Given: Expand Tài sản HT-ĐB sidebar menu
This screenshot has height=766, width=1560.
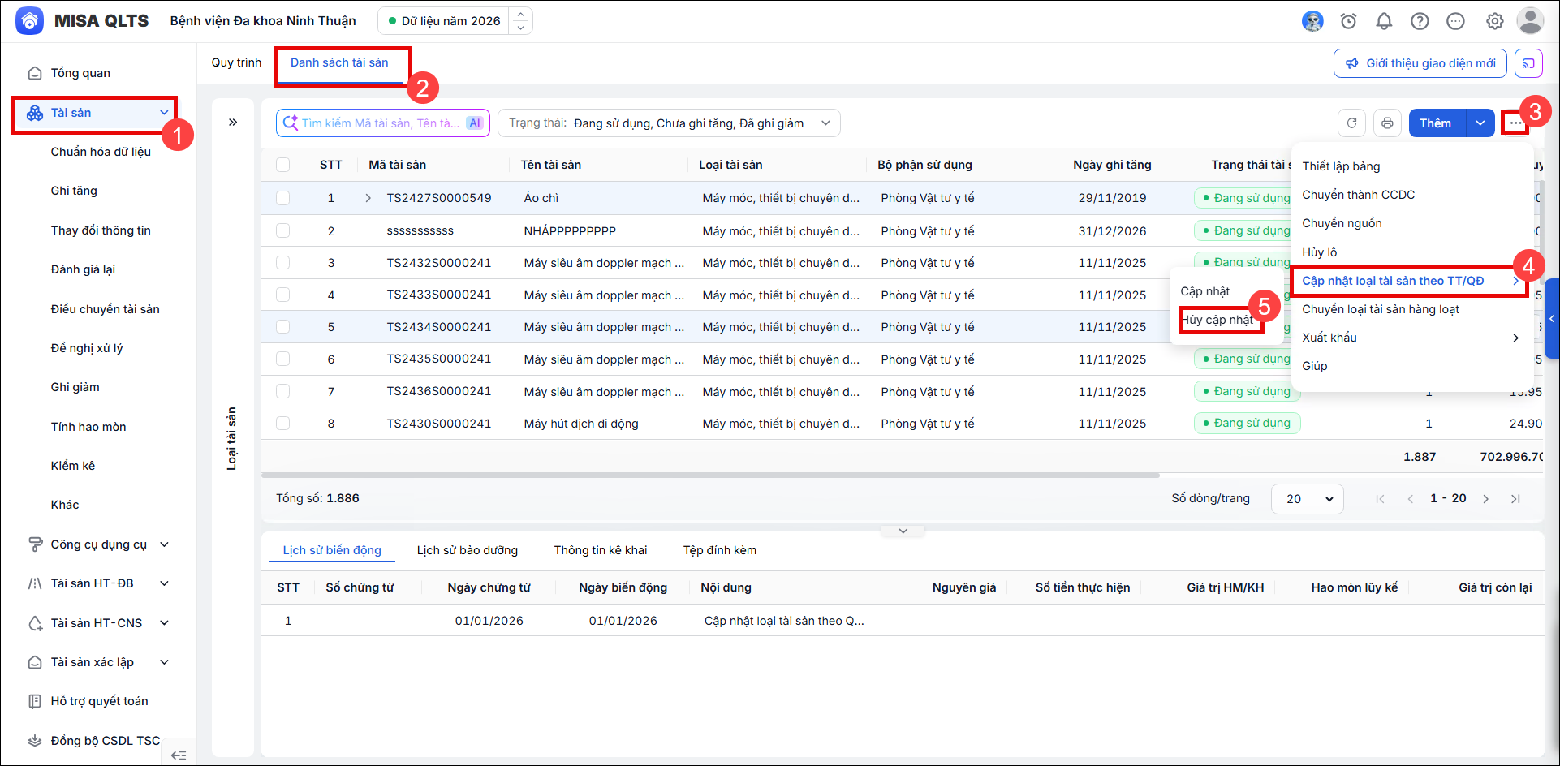Looking at the screenshot, I should (x=164, y=583).
